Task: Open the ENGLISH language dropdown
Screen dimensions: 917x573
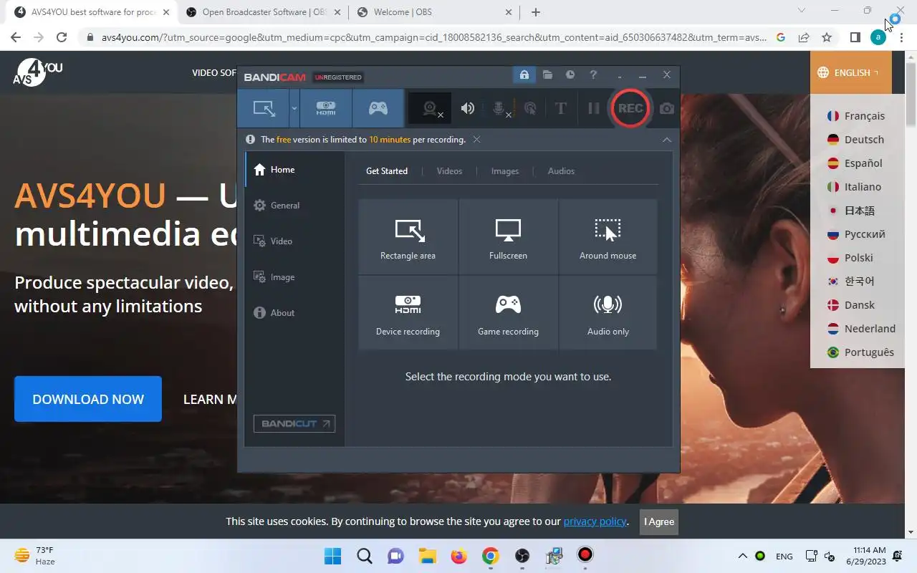Action: [x=850, y=72]
